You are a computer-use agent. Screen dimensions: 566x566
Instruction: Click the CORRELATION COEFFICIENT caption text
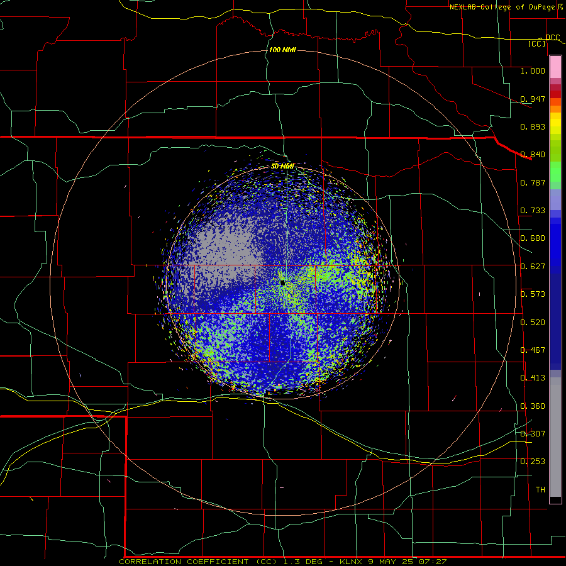(x=184, y=562)
